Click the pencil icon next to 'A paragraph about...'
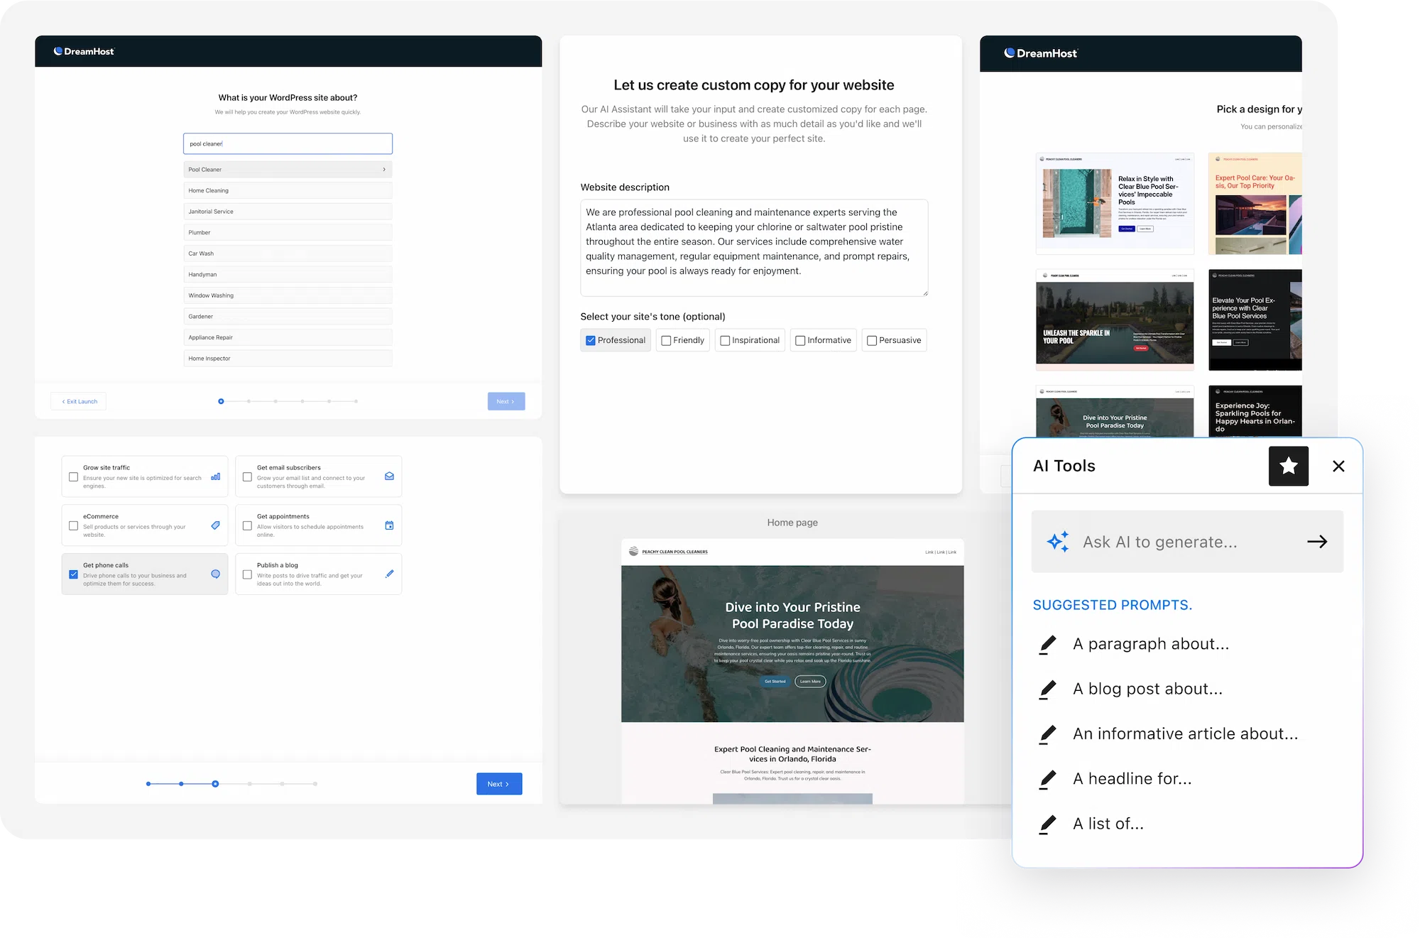The width and height of the screenshot is (1420, 938). click(x=1047, y=644)
